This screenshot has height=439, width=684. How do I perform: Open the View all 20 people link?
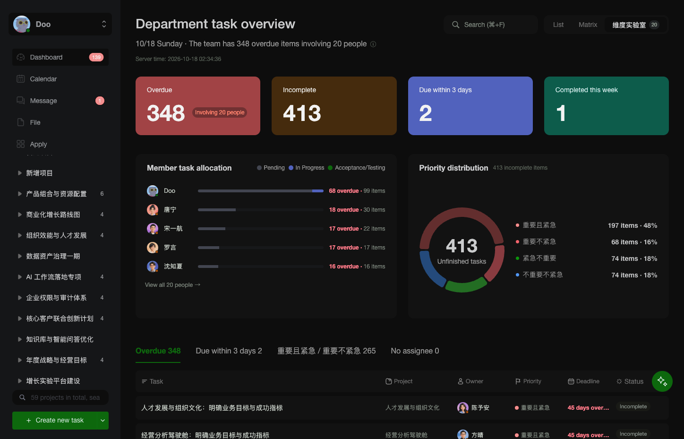click(172, 285)
